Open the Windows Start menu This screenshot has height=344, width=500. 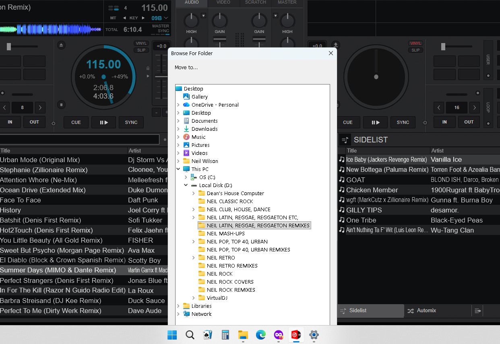(x=172, y=335)
